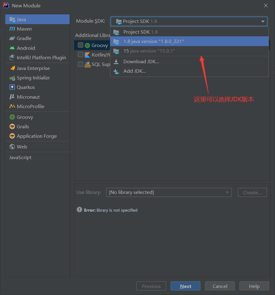Click the Quarkus icon
This screenshot has width=275, height=295.
[x=12, y=87]
